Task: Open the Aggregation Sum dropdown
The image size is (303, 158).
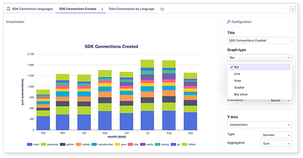Action: [x=276, y=144]
